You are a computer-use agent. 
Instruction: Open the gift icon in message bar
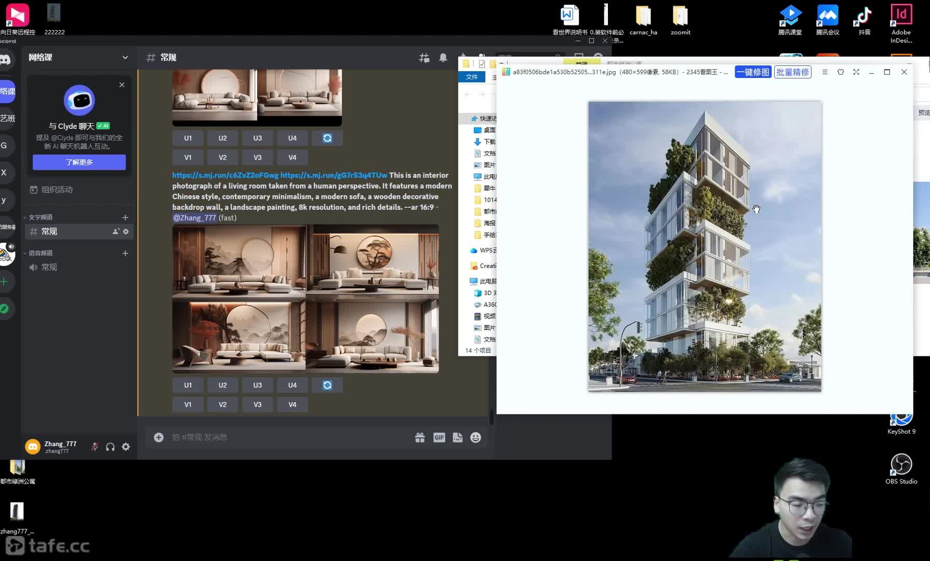(x=420, y=437)
